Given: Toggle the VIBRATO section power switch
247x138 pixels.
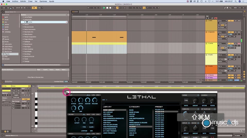Looking at the screenshot, I should [198, 109].
